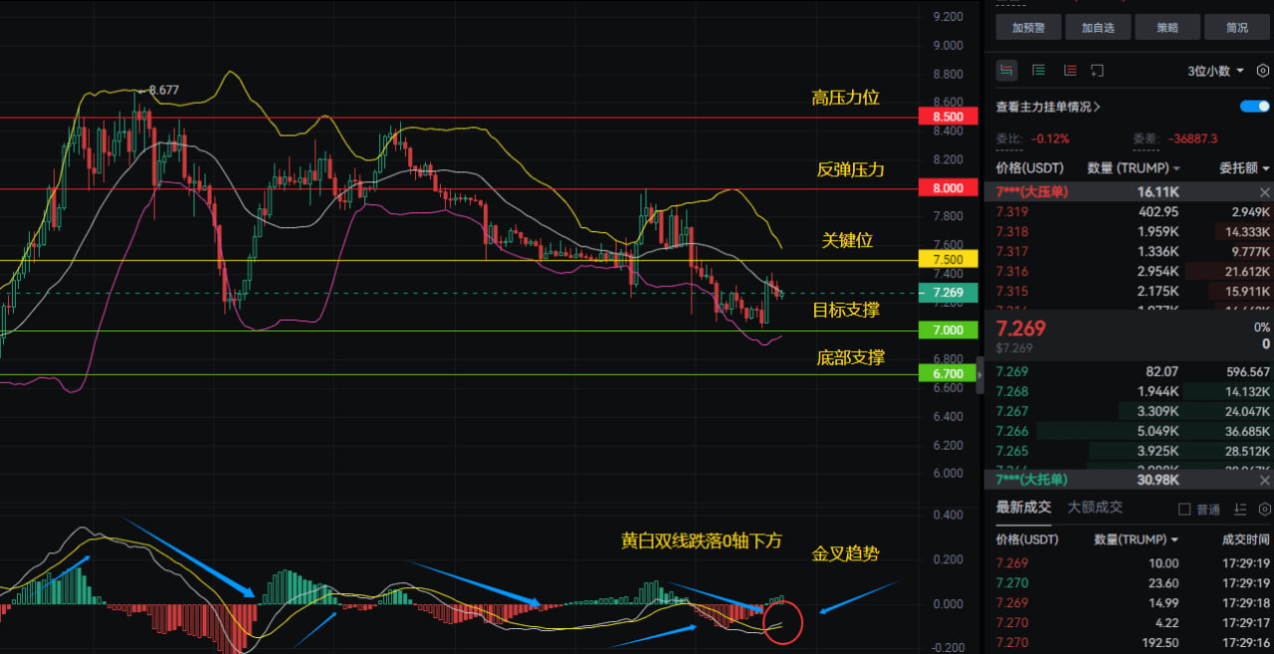1274x654 pixels.
Task: Open trade list filter icon beside 普通
Action: click(1239, 509)
